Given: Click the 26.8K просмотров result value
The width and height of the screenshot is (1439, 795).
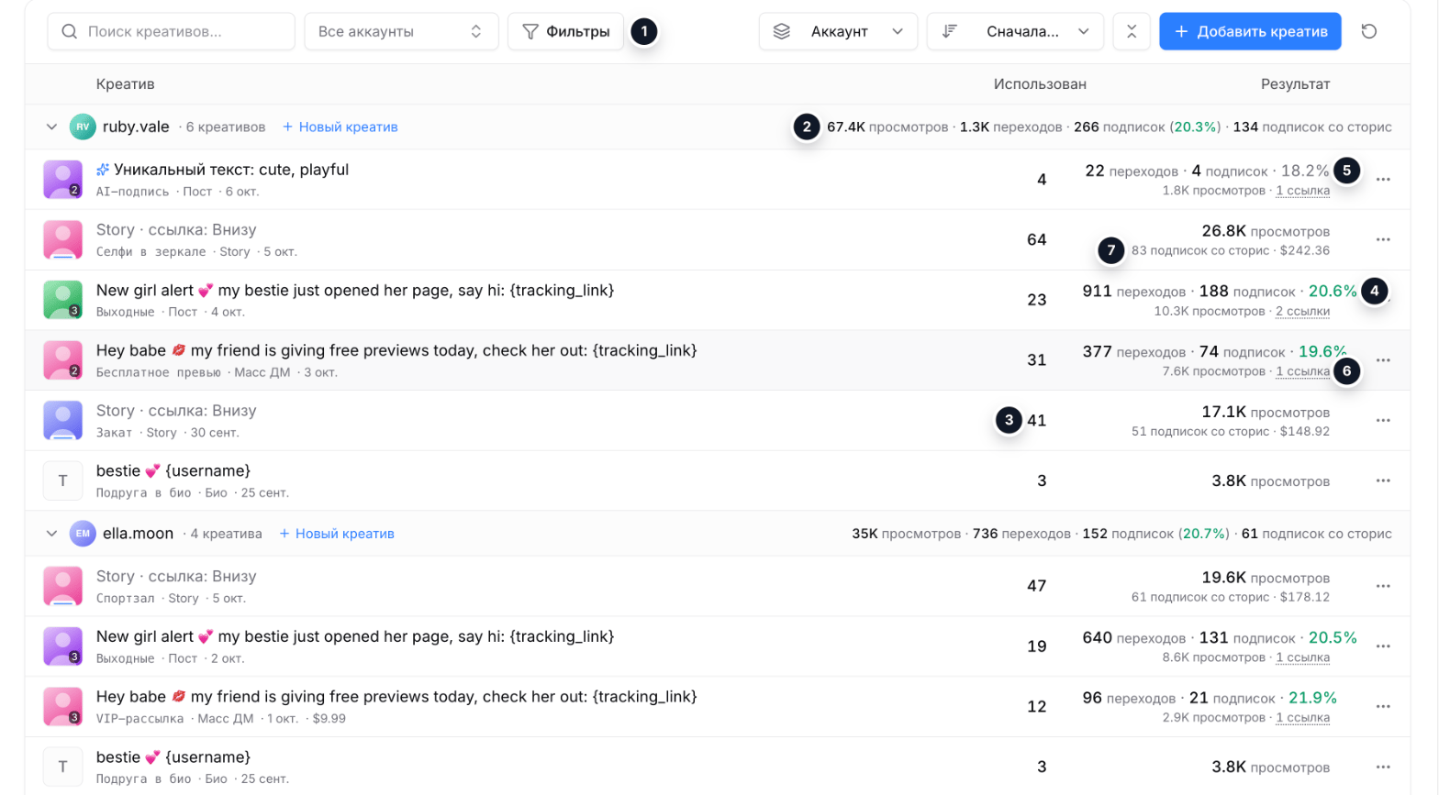Looking at the screenshot, I should (1266, 231).
